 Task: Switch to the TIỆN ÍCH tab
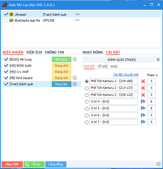coord(34,52)
